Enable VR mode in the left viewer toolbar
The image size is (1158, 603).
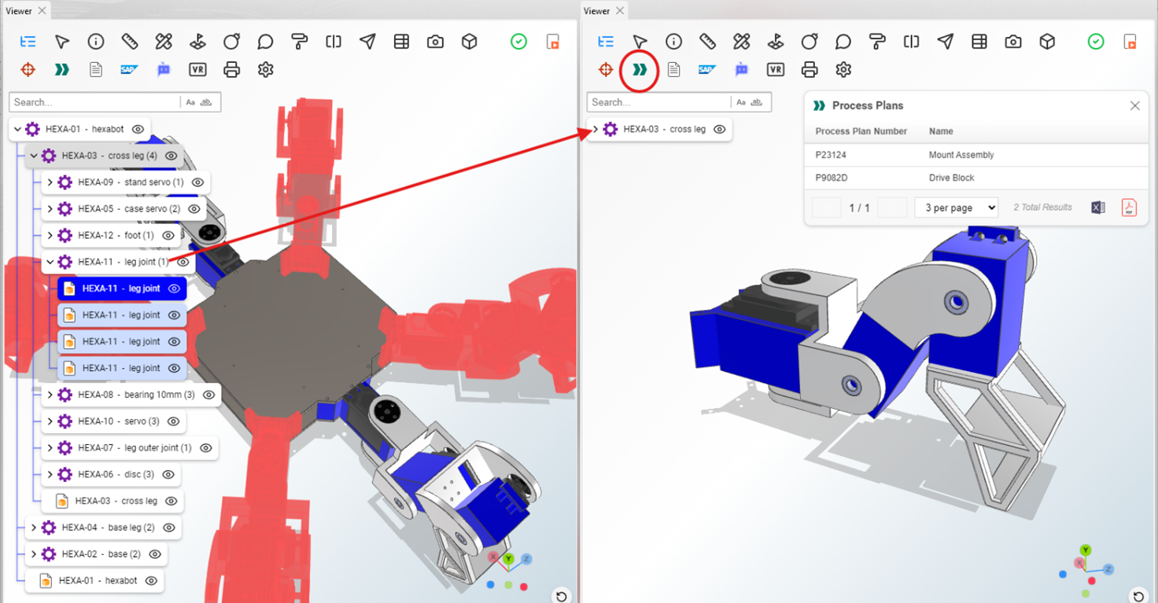pos(197,70)
